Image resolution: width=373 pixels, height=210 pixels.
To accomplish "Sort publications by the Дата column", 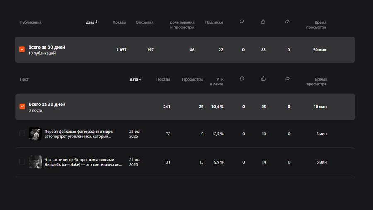I will click(x=92, y=22).
